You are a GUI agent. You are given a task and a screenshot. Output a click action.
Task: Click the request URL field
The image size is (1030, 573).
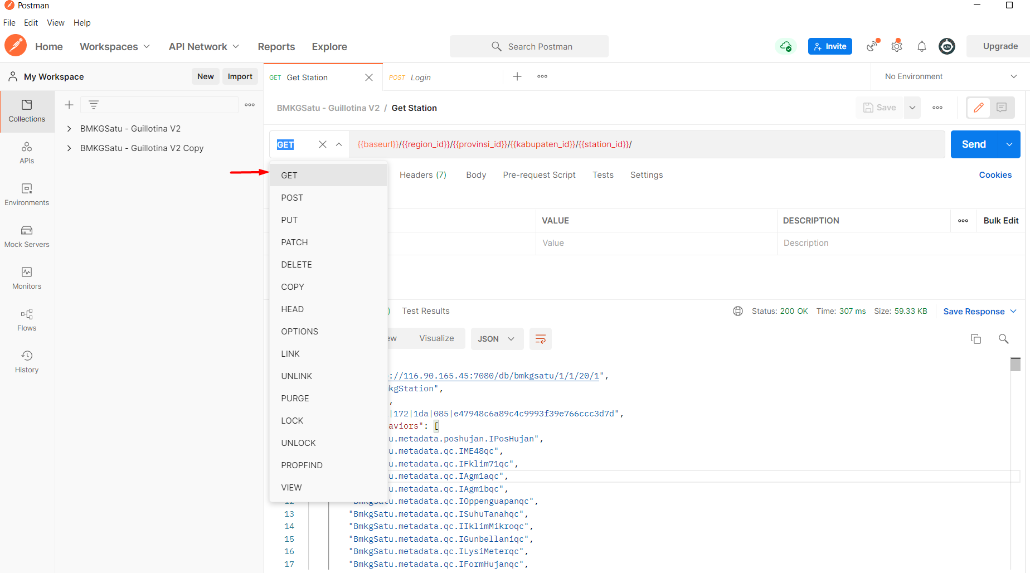pos(647,144)
